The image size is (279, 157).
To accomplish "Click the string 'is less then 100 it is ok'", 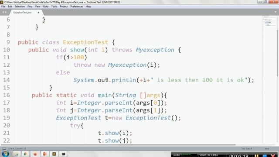I will (199, 80).
